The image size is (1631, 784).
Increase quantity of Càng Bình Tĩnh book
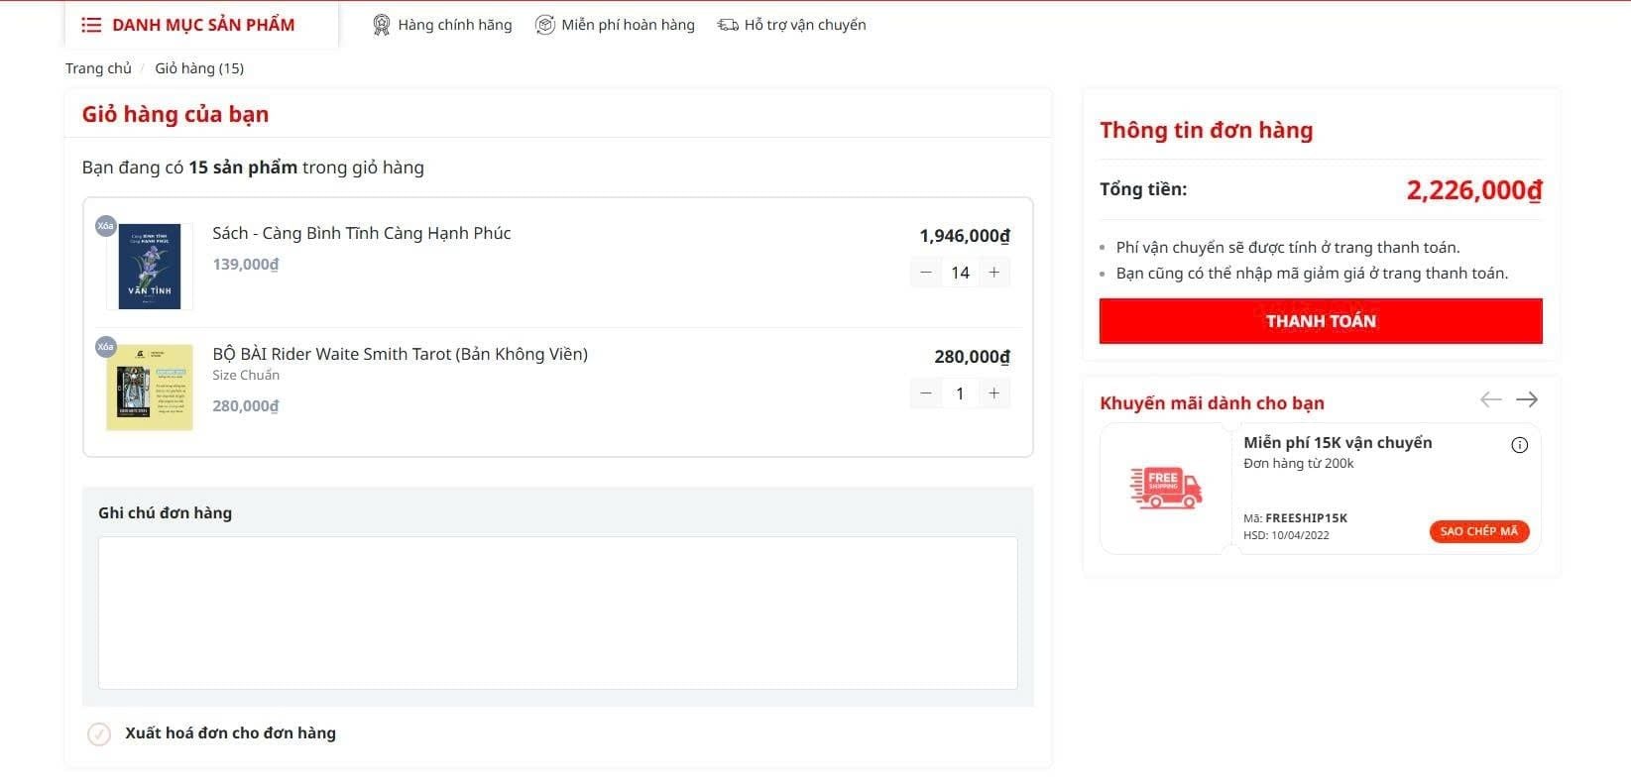(x=993, y=273)
